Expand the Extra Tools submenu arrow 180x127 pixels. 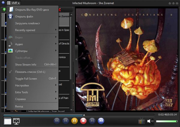pyautogui.click(x=56, y=92)
